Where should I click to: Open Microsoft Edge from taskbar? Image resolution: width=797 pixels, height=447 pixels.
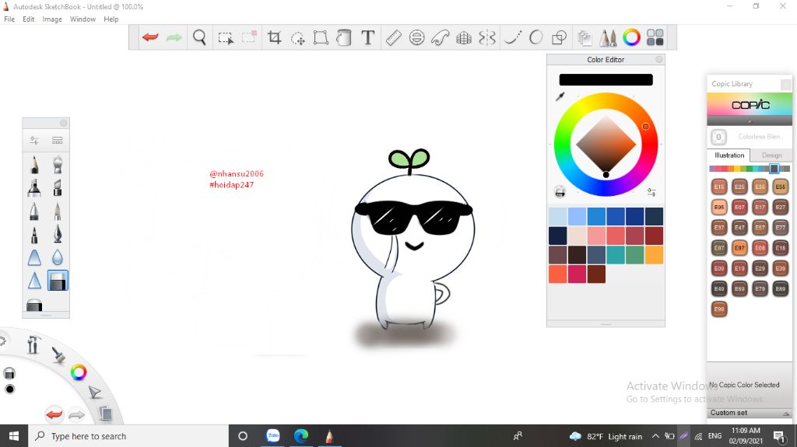coord(301,436)
